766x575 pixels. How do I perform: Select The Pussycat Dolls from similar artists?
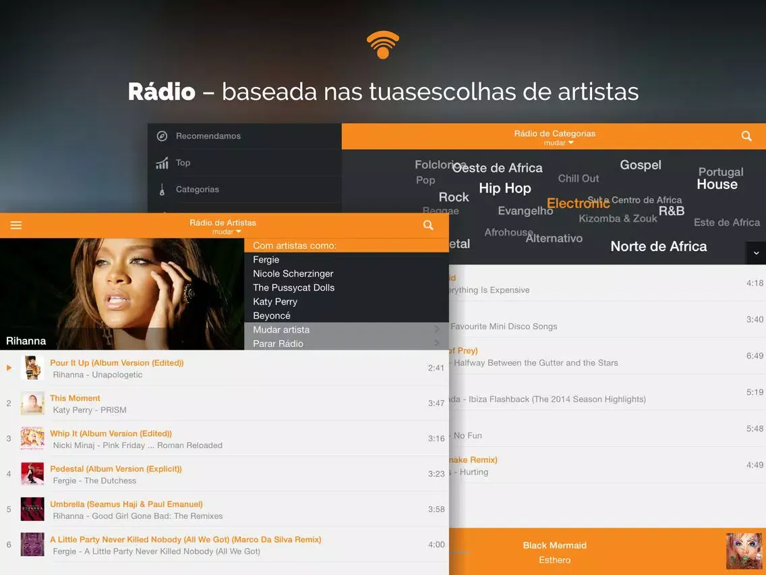point(293,287)
